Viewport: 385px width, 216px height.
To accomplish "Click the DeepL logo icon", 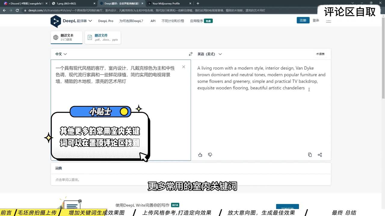I will click(x=56, y=21).
